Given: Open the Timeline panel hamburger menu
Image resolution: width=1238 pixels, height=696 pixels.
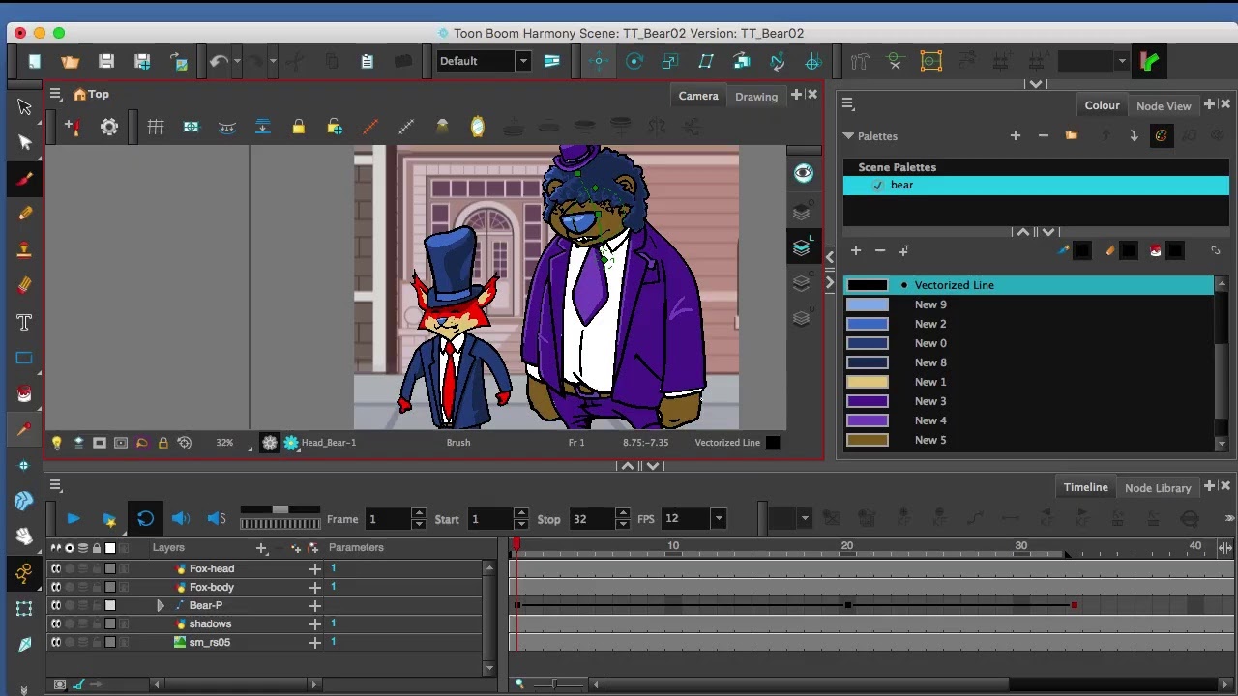Looking at the screenshot, I should (x=56, y=485).
